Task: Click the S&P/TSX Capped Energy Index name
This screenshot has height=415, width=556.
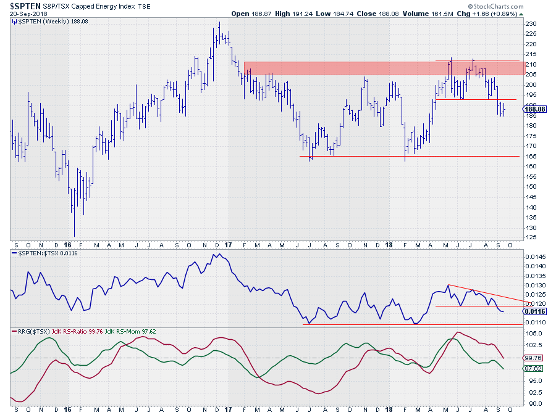Action: point(88,6)
